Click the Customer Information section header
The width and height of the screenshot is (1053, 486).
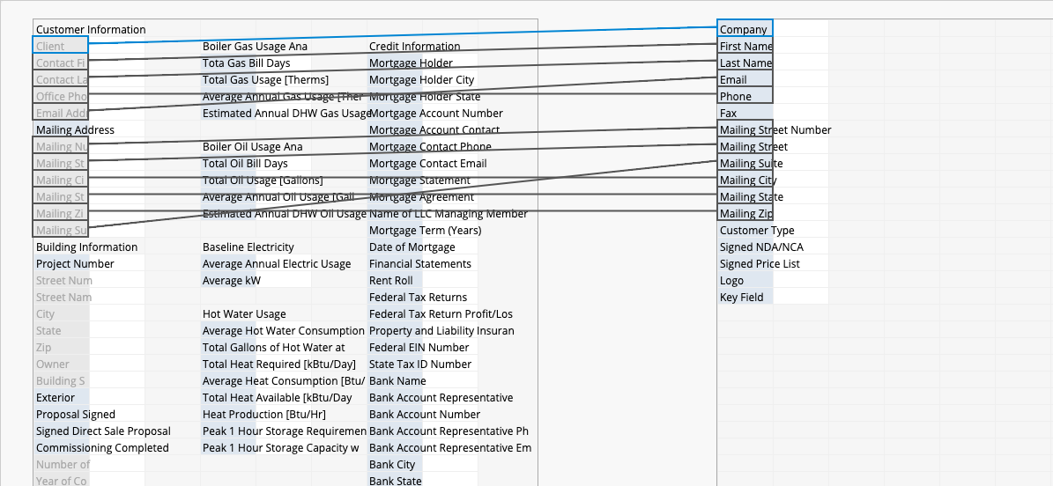(91, 29)
